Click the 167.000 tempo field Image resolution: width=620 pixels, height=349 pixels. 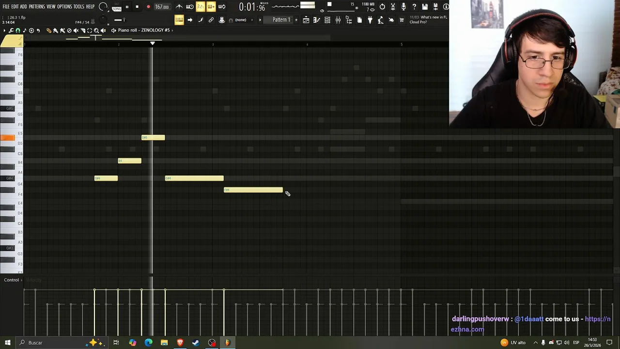162,7
